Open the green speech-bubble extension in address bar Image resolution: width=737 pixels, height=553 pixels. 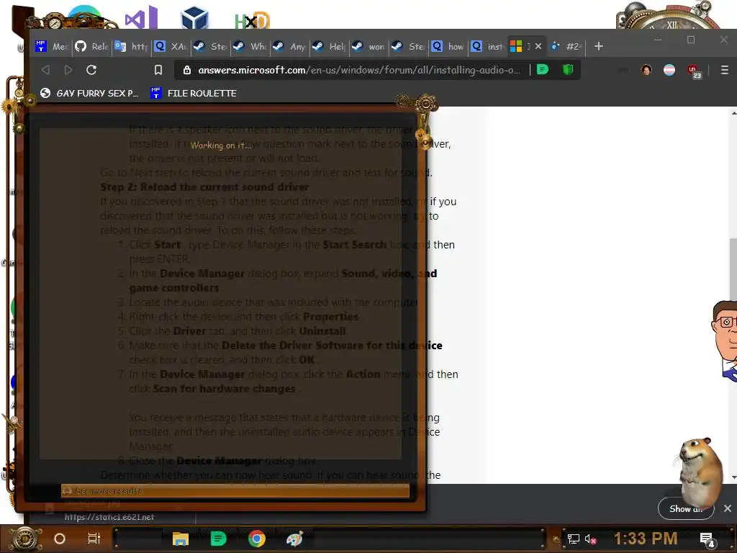(543, 70)
